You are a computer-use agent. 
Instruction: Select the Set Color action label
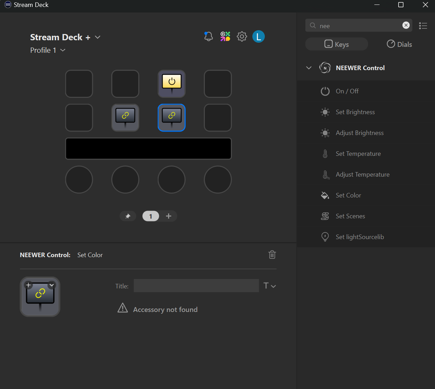pyautogui.click(x=348, y=195)
